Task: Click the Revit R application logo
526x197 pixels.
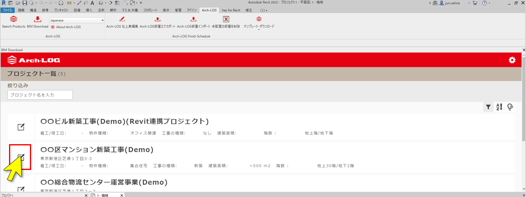Action: [x=4, y=3]
